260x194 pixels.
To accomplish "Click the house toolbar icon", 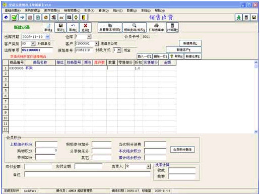I will tap(46, 17).
